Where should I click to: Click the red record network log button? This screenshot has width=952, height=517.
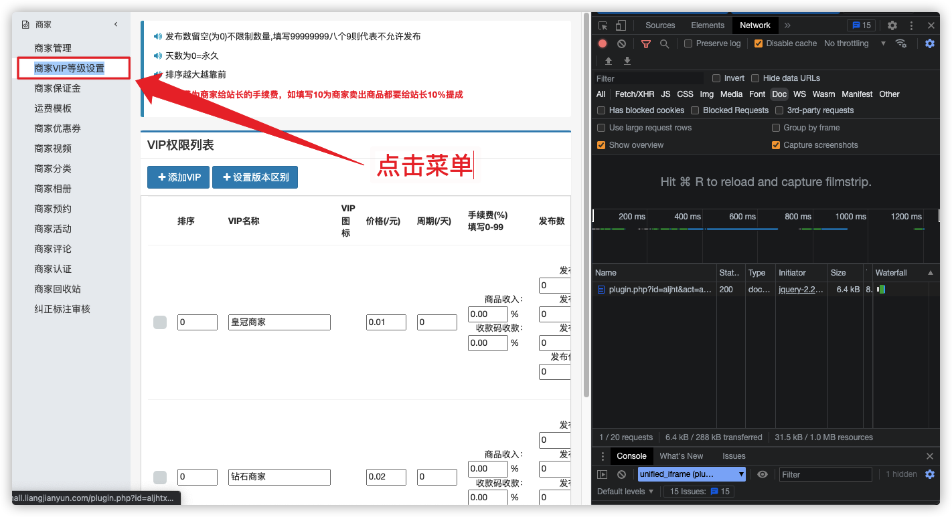coord(603,43)
